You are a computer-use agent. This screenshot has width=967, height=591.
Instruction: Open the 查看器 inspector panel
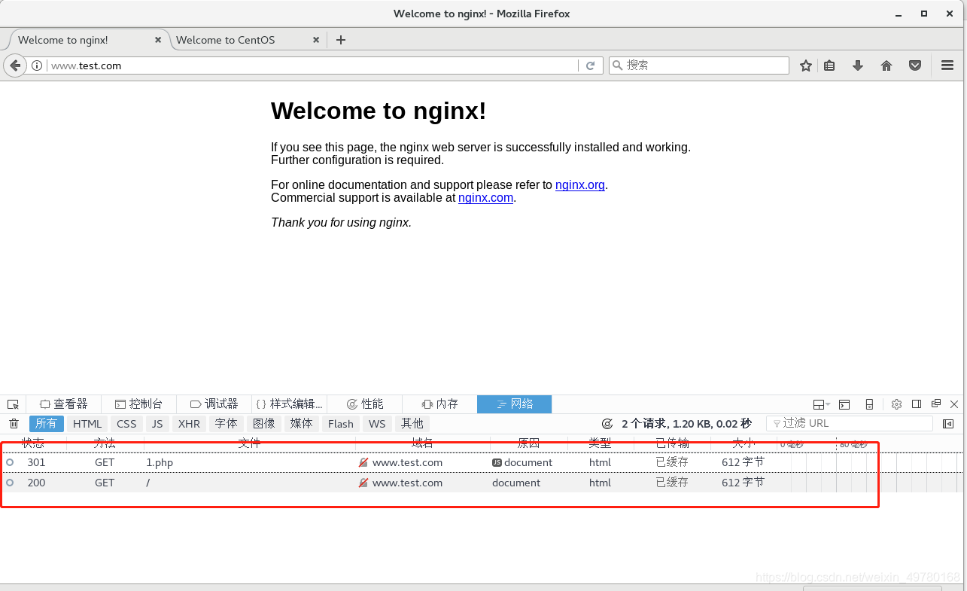click(64, 404)
